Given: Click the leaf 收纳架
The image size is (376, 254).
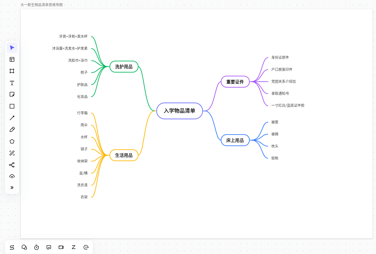Looking at the screenshot, I should [82, 161].
